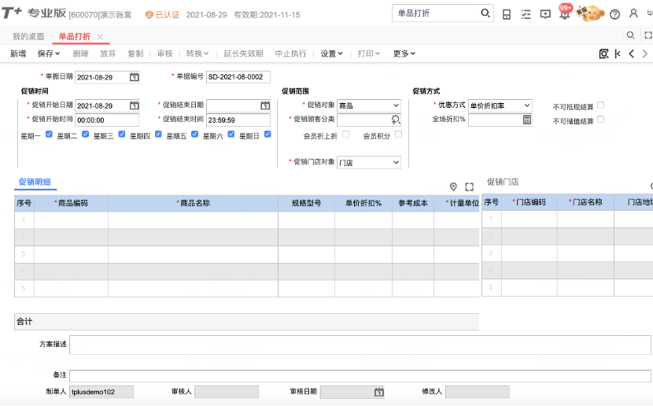Click 新增 toolbar button

click(x=18, y=54)
